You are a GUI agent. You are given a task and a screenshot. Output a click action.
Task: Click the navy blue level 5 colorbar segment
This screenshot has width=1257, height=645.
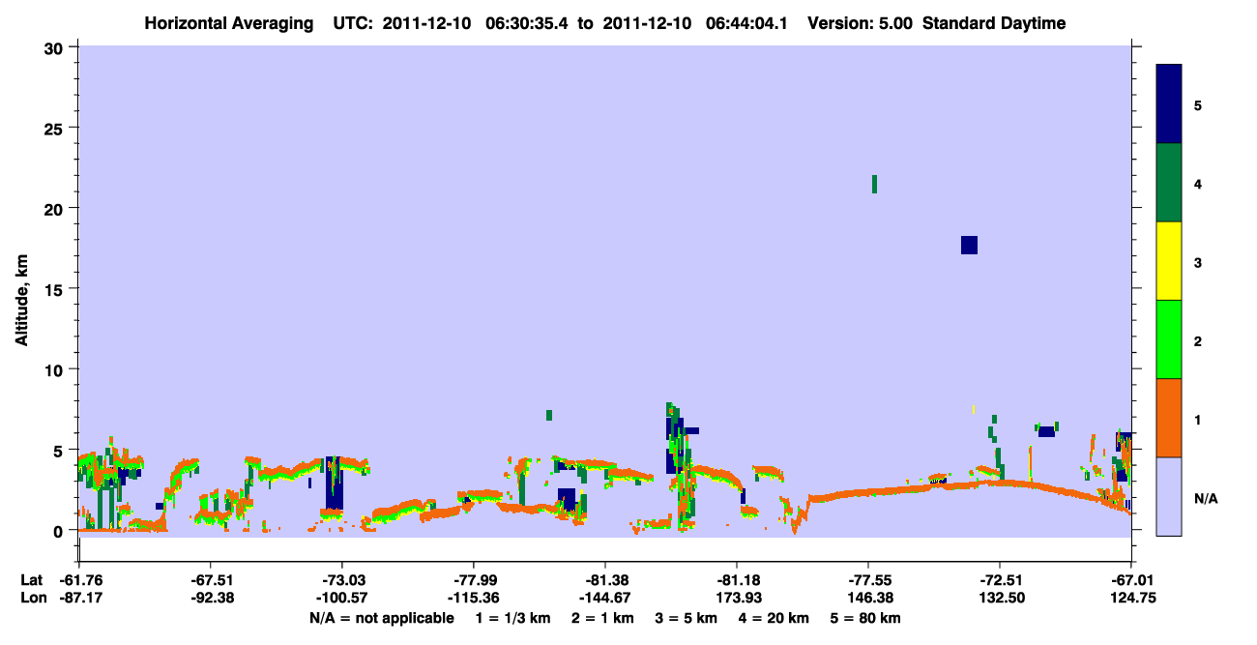pos(1169,104)
